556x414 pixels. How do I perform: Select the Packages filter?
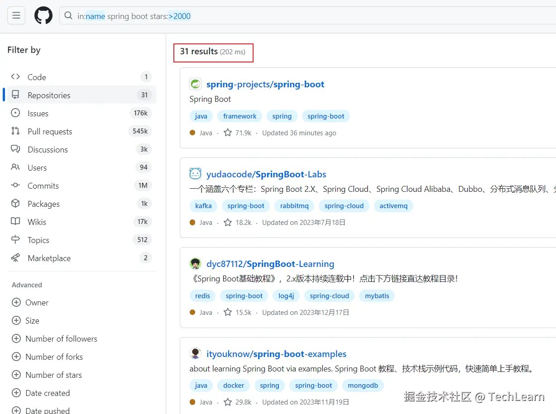pos(81,204)
